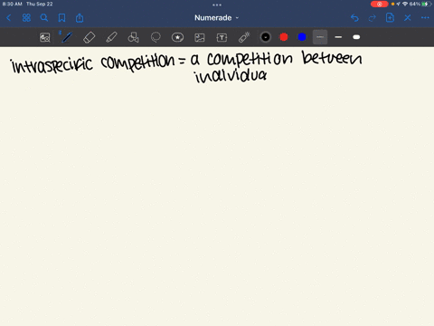Select the medium stroke width
This screenshot has height=326, width=434.
click(x=338, y=37)
